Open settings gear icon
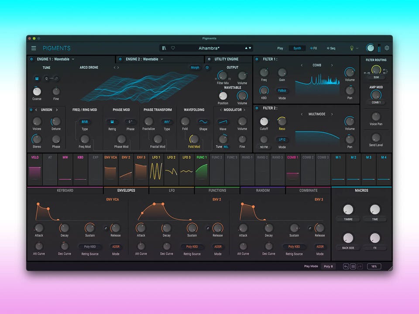Viewport: 419px width, 314px height. click(x=387, y=48)
